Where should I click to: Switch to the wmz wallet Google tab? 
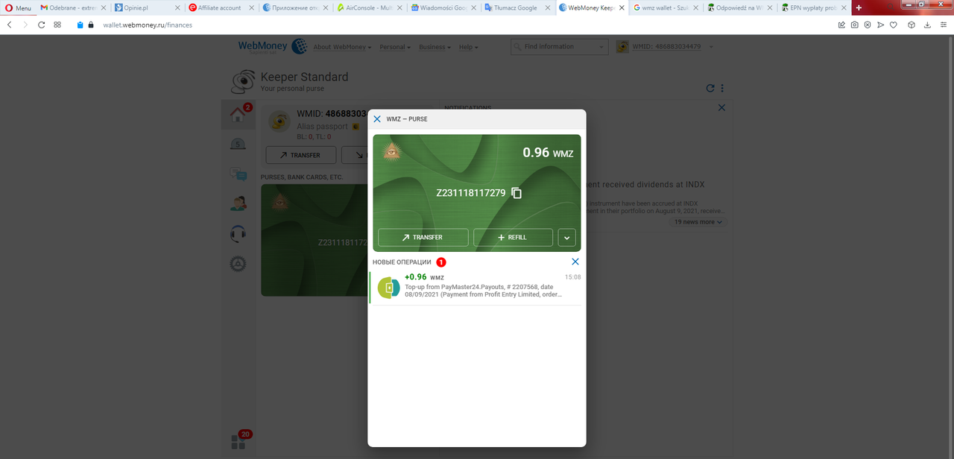tap(666, 7)
